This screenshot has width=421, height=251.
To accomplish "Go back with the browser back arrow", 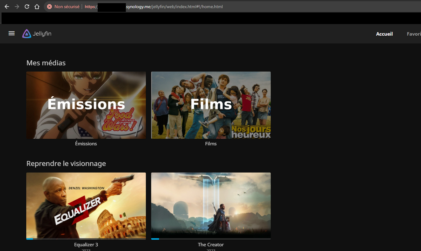I will pos(7,7).
